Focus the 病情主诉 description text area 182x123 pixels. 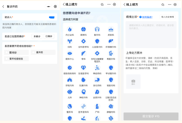point(151,34)
